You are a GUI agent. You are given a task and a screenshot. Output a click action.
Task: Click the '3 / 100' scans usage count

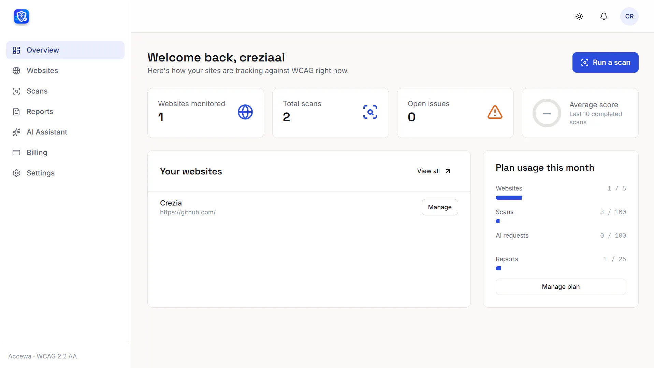click(613, 212)
